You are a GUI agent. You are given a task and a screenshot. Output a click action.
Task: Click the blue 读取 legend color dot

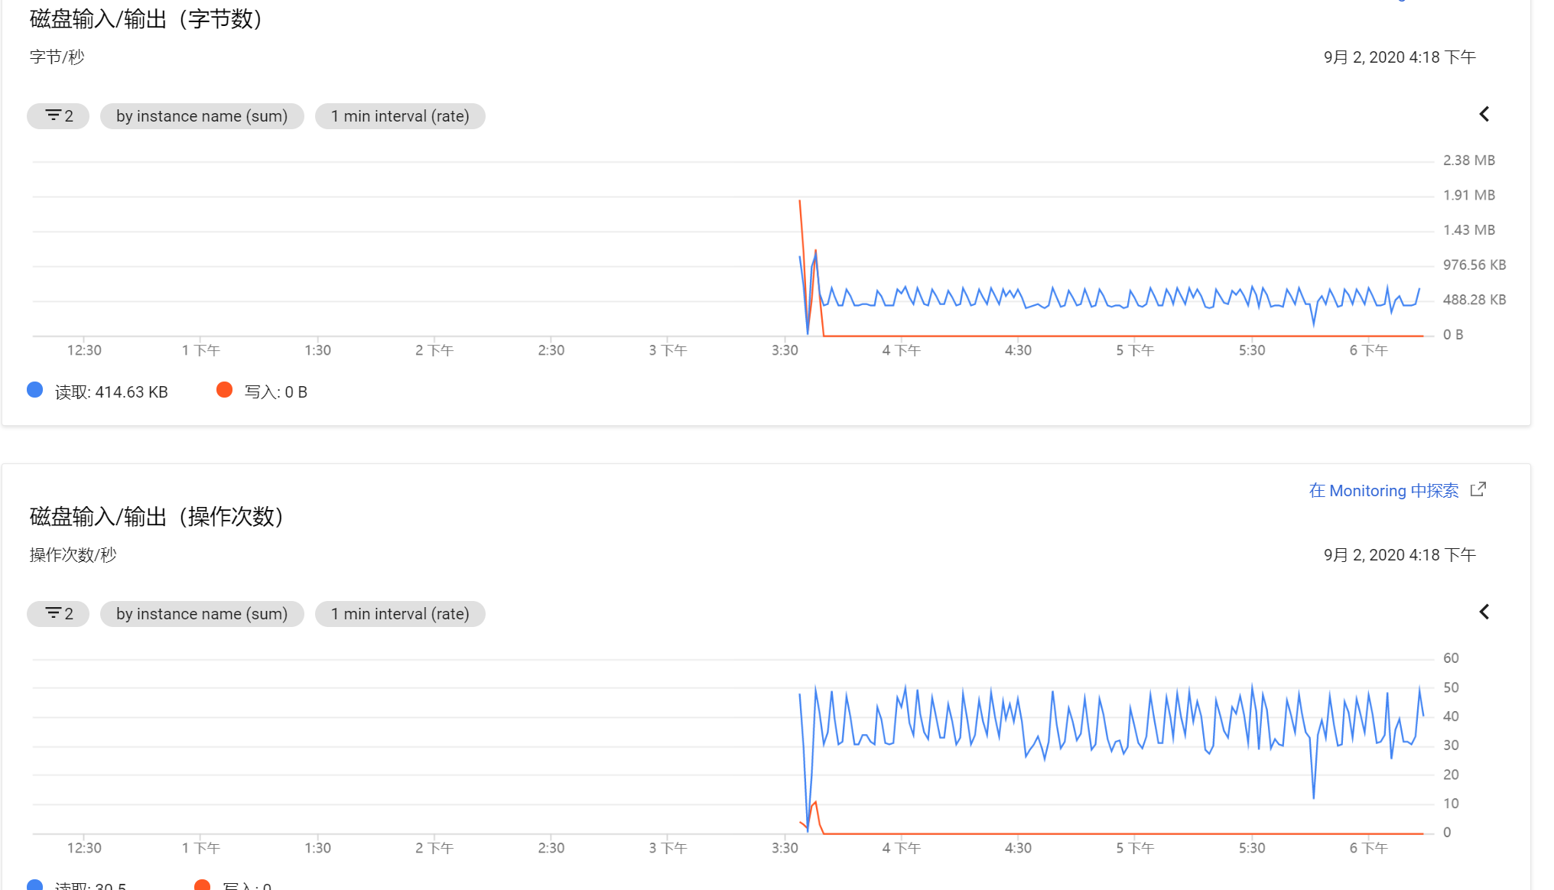pyautogui.click(x=35, y=390)
